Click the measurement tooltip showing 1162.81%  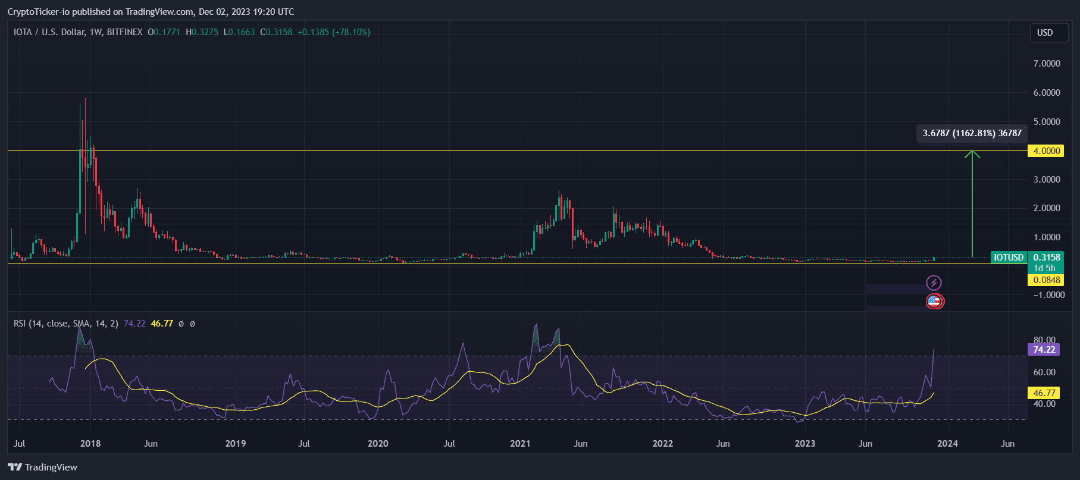click(x=972, y=133)
